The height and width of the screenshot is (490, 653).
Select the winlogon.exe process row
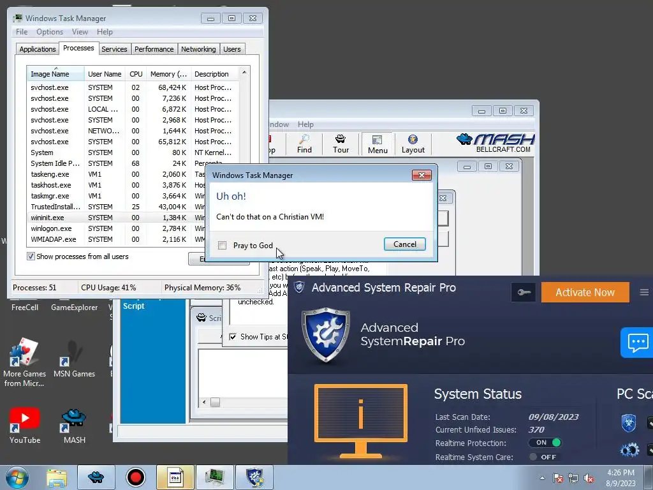point(116,228)
